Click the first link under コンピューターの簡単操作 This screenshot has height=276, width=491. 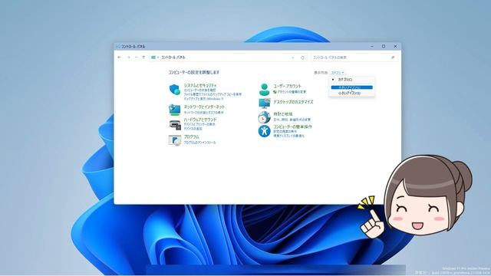[285, 131]
